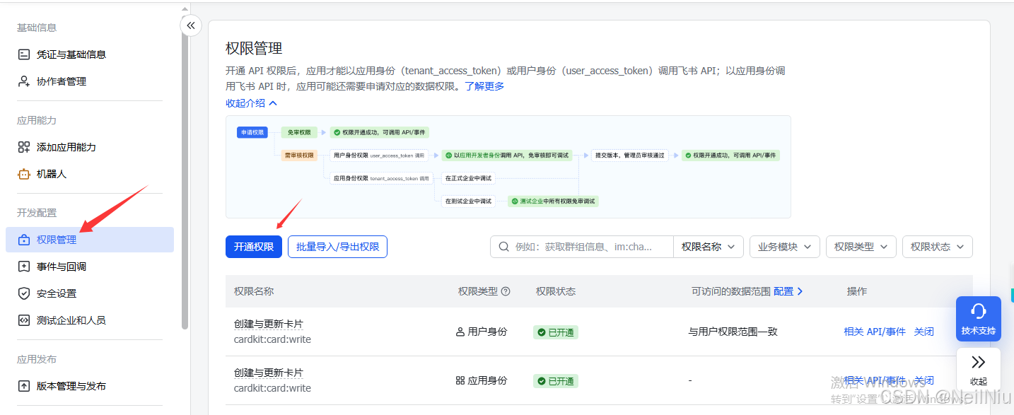Screen dimensions: 1014x415
Task: Click the 应用身份 cell text
Action: click(488, 380)
